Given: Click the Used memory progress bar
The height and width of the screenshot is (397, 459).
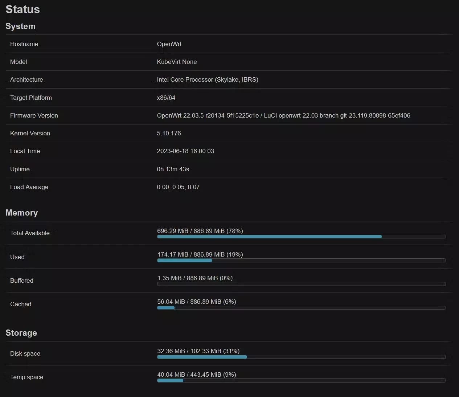Looking at the screenshot, I should point(301,260).
